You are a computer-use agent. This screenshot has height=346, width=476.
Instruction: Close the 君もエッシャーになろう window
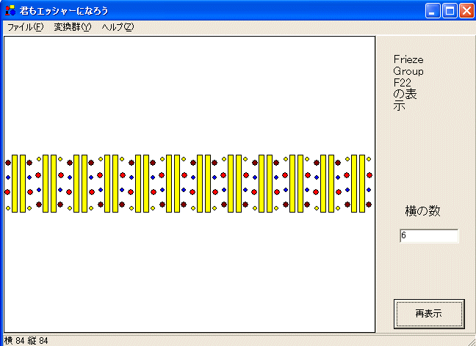click(466, 11)
